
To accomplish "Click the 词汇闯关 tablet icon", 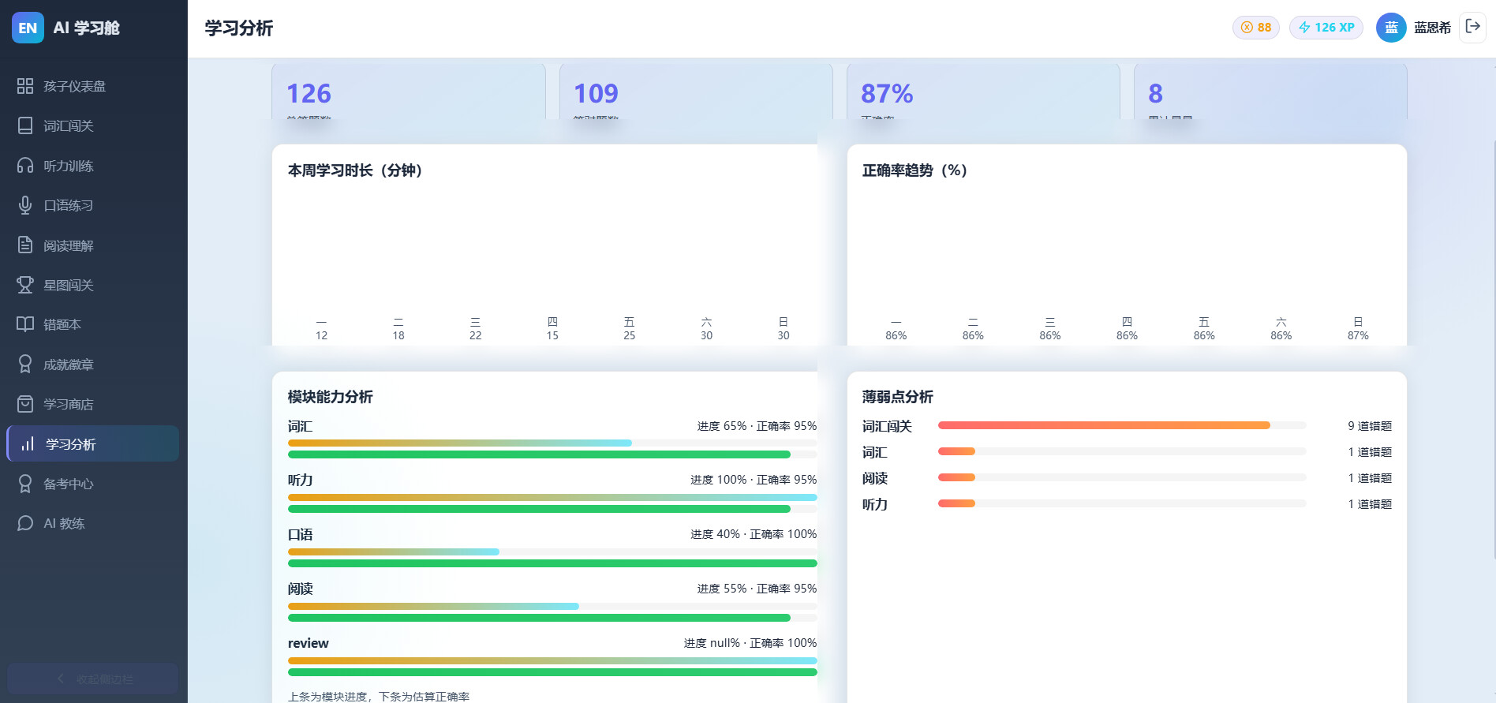I will [x=25, y=125].
